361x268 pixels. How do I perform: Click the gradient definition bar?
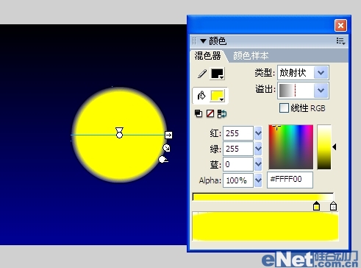coord(263,197)
